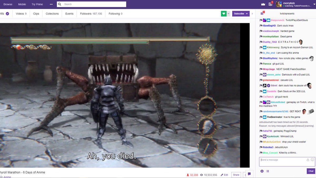The image size is (316, 178).
Task: Click username steven_ashe in chat
Action: tap(274, 75)
